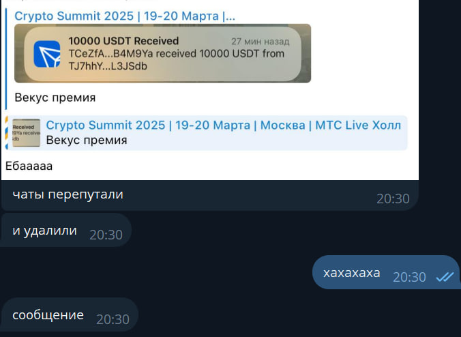
Task: Click 20:30 timestamp of 'сообщение' message
Action: (x=113, y=319)
